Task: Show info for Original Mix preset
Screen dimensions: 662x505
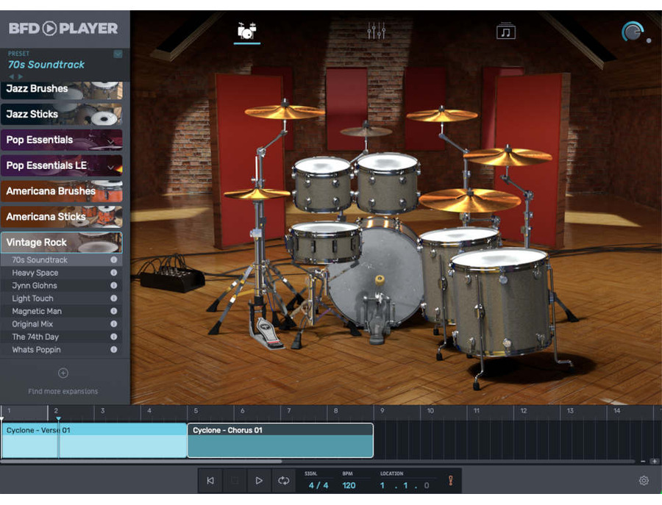Action: click(113, 324)
